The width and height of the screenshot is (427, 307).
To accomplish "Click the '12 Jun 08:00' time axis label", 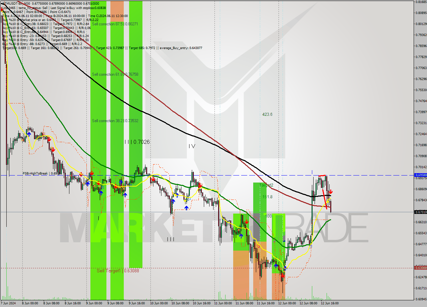I will pyautogui.click(x=308, y=303).
